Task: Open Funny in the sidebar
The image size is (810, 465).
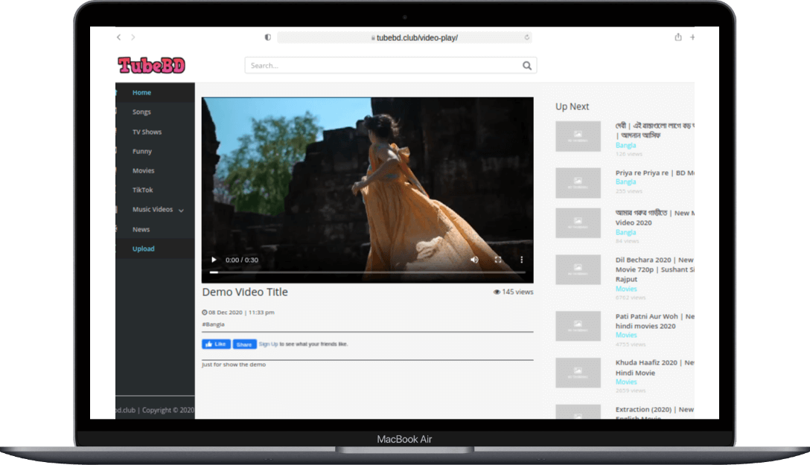Action: [142, 151]
